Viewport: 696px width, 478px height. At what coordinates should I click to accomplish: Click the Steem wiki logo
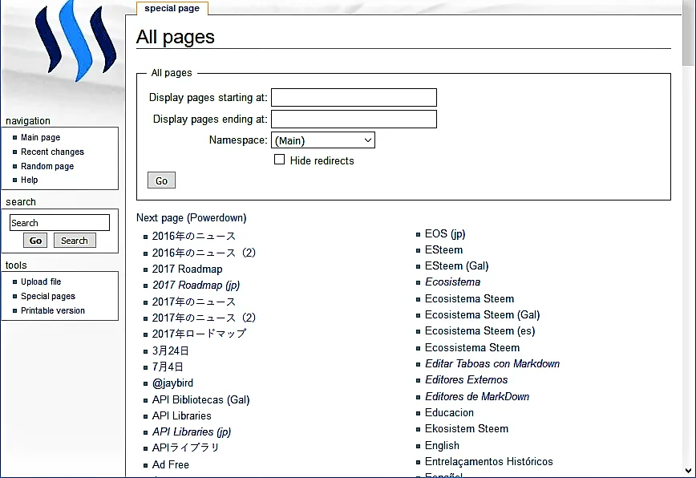pos(75,41)
